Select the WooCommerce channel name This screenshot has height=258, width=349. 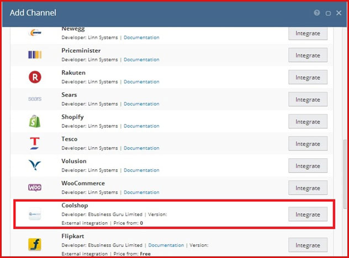[83, 184]
